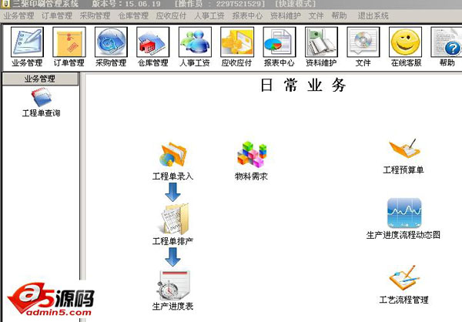Open the 应收应付 menu
Image resolution: width=462 pixels, height=322 pixels.
pyautogui.click(x=171, y=15)
